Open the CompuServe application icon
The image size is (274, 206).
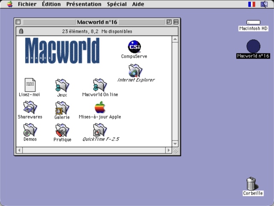(134, 47)
